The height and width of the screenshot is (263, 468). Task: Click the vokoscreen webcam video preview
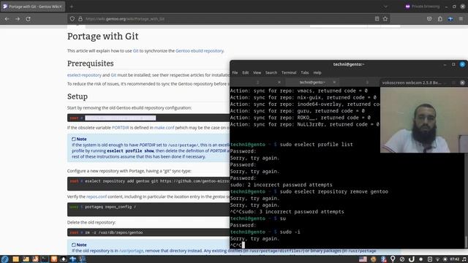424,120
